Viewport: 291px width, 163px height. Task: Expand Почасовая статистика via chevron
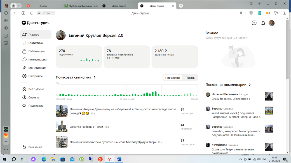pyautogui.click(x=95, y=77)
